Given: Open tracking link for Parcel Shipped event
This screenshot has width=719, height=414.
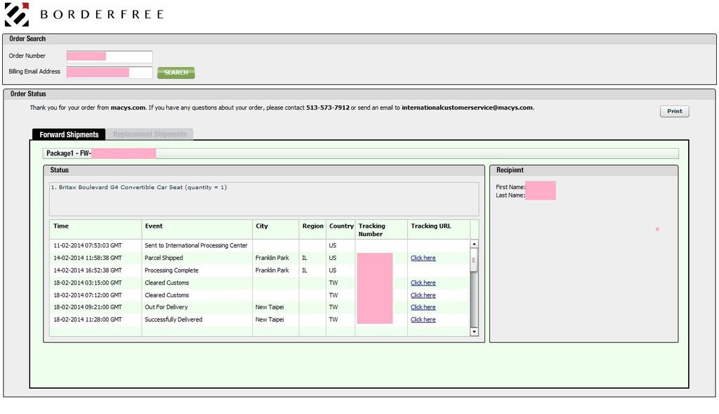Looking at the screenshot, I should click(423, 258).
